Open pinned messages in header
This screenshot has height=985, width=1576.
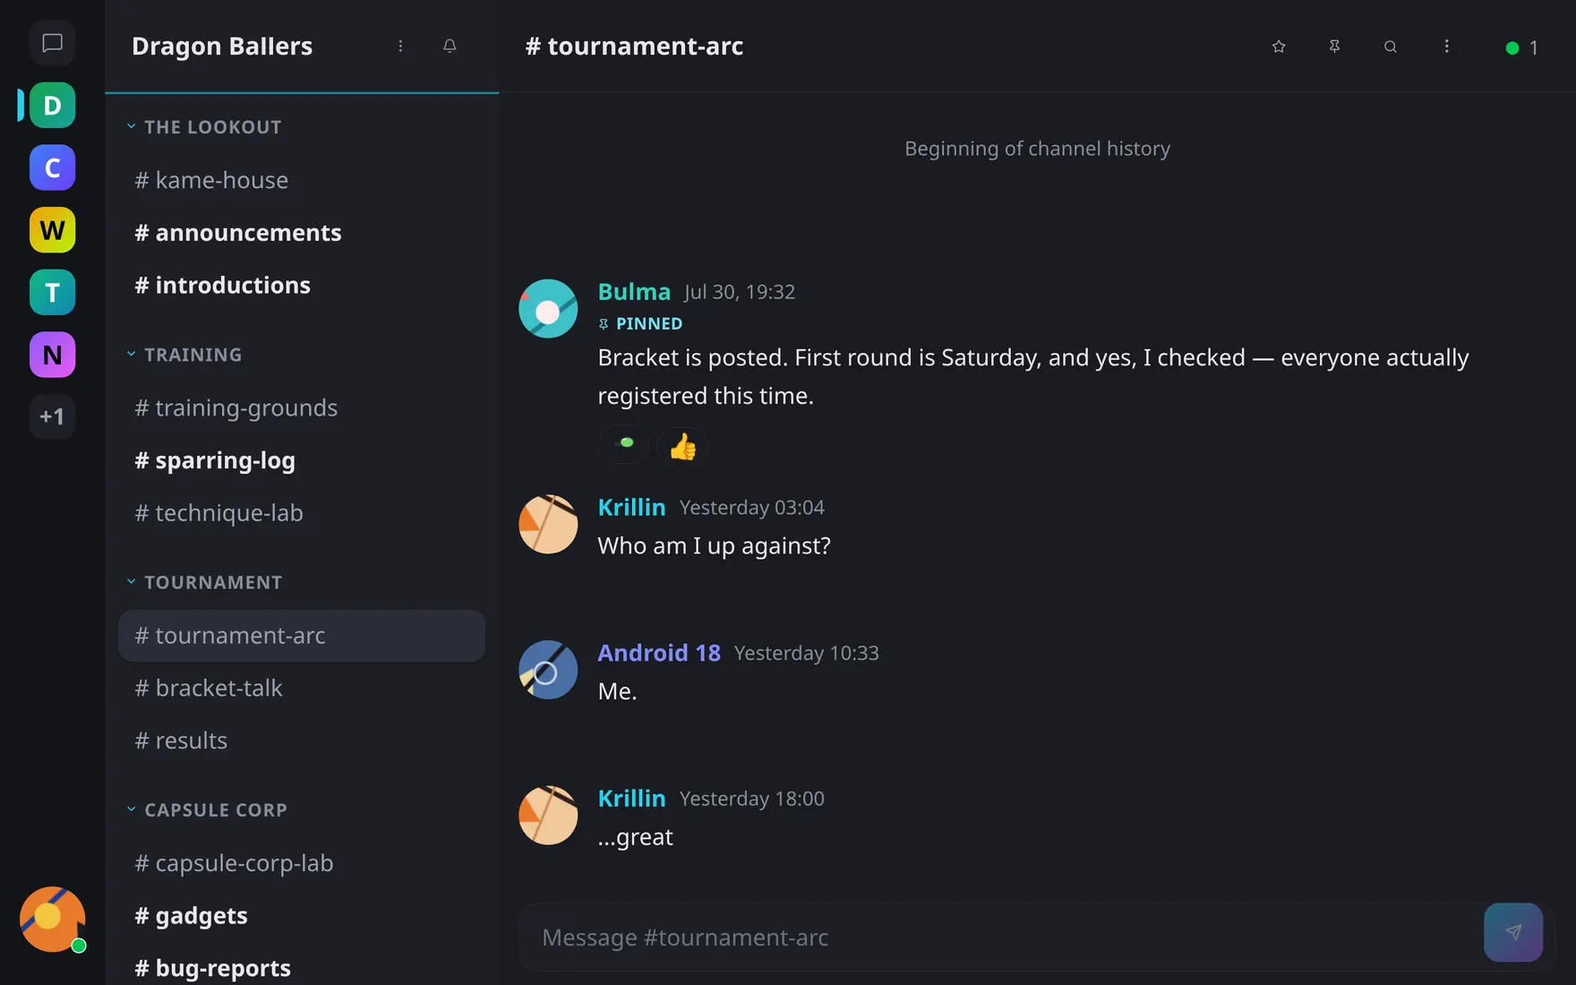[x=1334, y=47]
